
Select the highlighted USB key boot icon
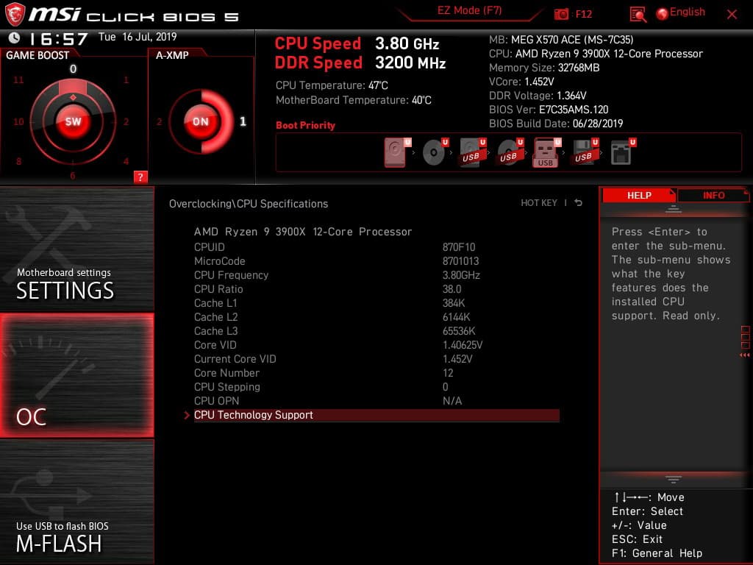(547, 152)
